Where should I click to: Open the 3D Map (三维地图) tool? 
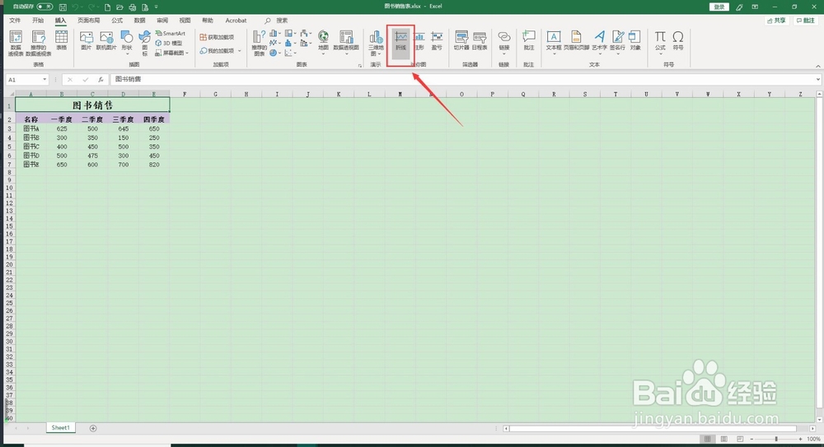[x=376, y=43]
